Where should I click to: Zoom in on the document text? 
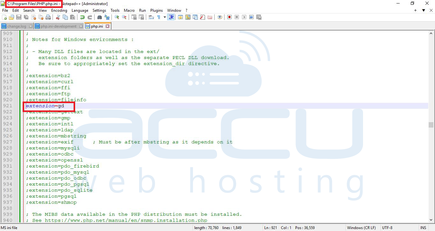point(117,17)
